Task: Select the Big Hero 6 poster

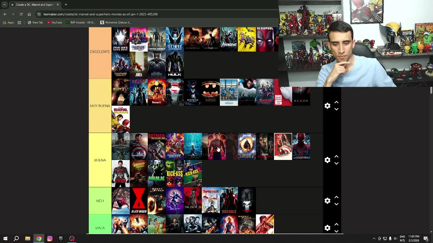Action: pyautogui.click(x=283, y=96)
